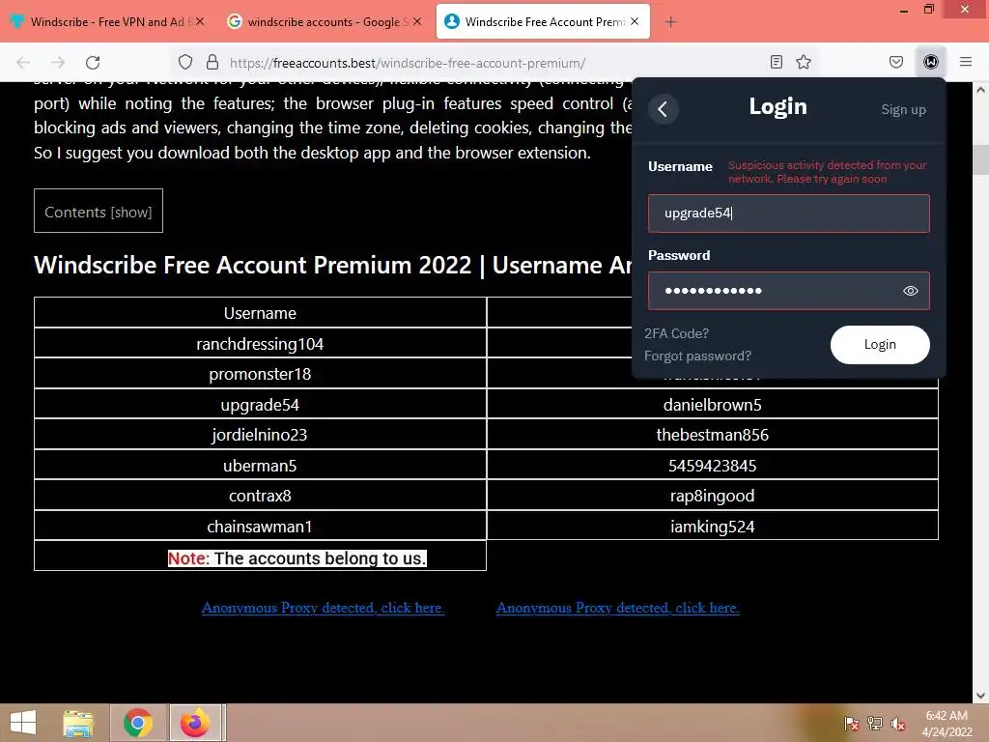The height and width of the screenshot is (742, 989).
Task: Select password cell rap8ingood
Action: pos(713,496)
